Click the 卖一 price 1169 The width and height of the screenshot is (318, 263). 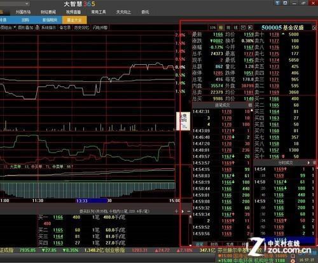(x=274, y=92)
